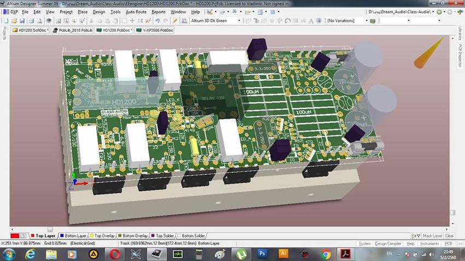Open the Place menu

pyautogui.click(x=83, y=12)
